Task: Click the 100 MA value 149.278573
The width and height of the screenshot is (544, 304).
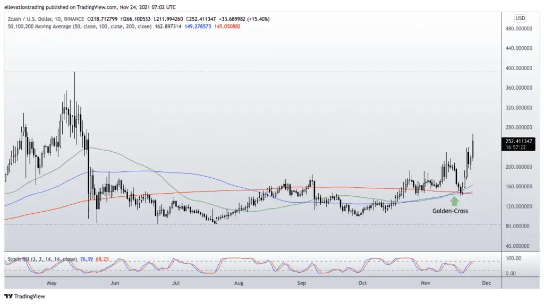Action: click(198, 27)
